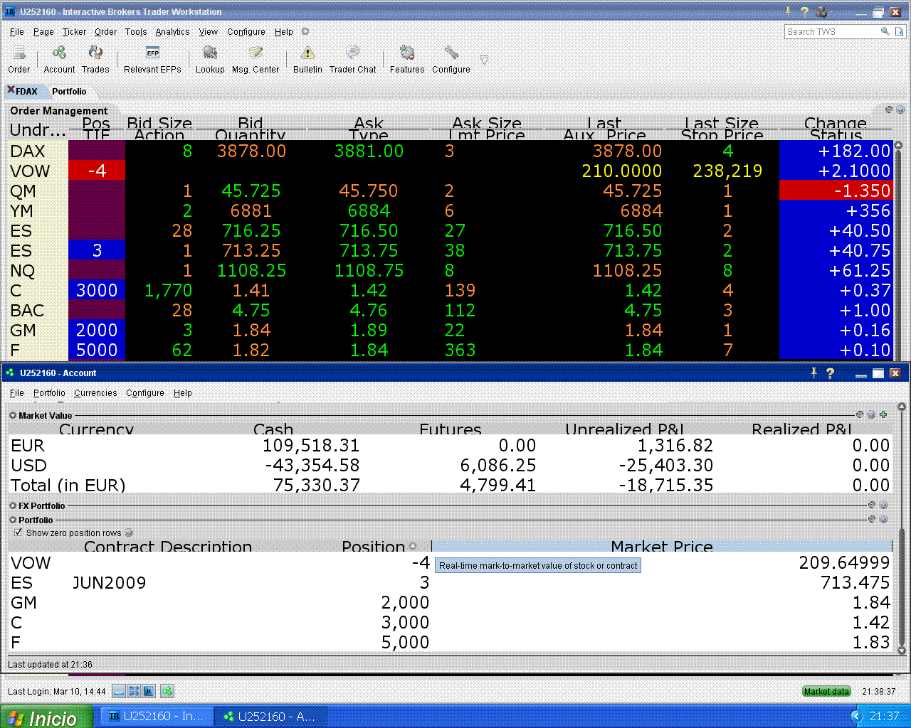Switch to U252160 Account taskbar button
Viewport: 911px width, 728px height.
coord(271,717)
